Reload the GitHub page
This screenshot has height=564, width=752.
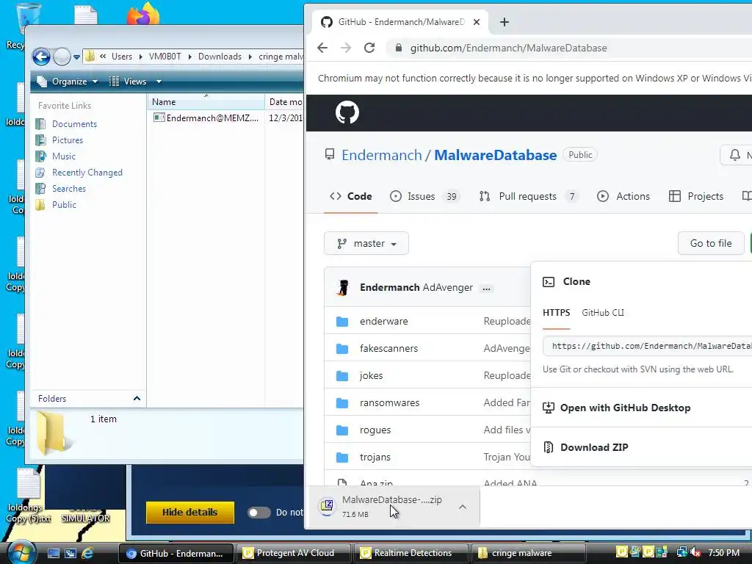[369, 48]
